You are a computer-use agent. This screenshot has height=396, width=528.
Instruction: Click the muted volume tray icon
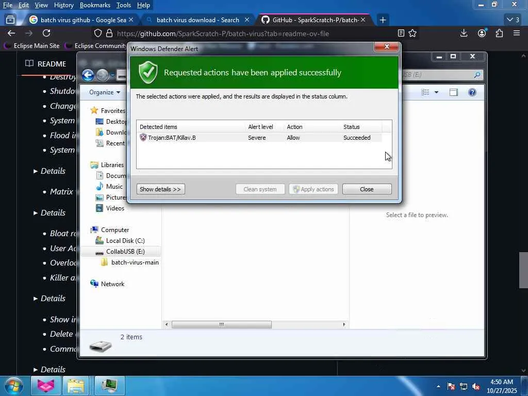(x=476, y=386)
